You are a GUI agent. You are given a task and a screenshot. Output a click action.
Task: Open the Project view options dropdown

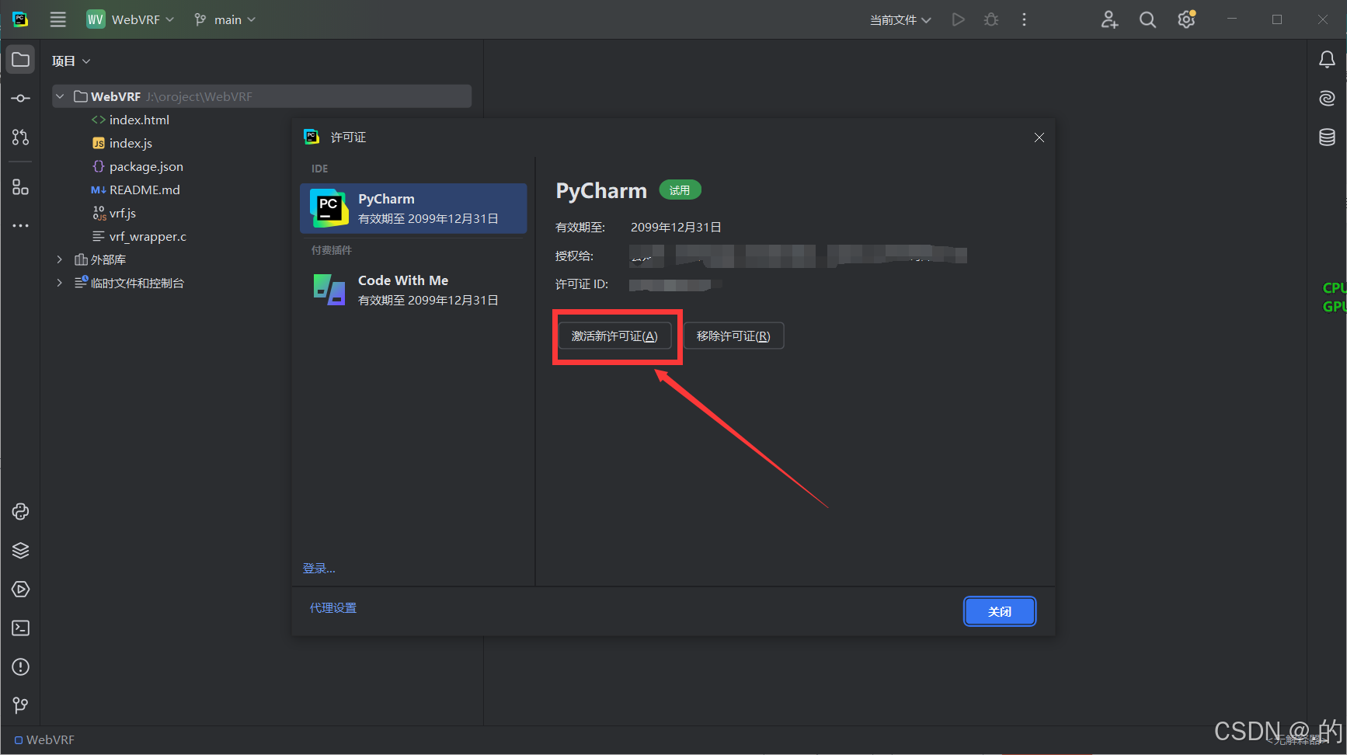click(x=71, y=61)
